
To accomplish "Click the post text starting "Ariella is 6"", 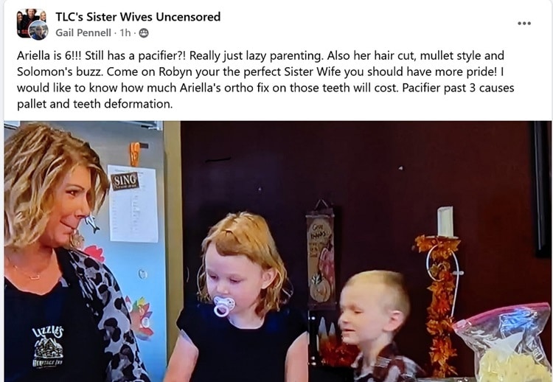I will coord(265,80).
